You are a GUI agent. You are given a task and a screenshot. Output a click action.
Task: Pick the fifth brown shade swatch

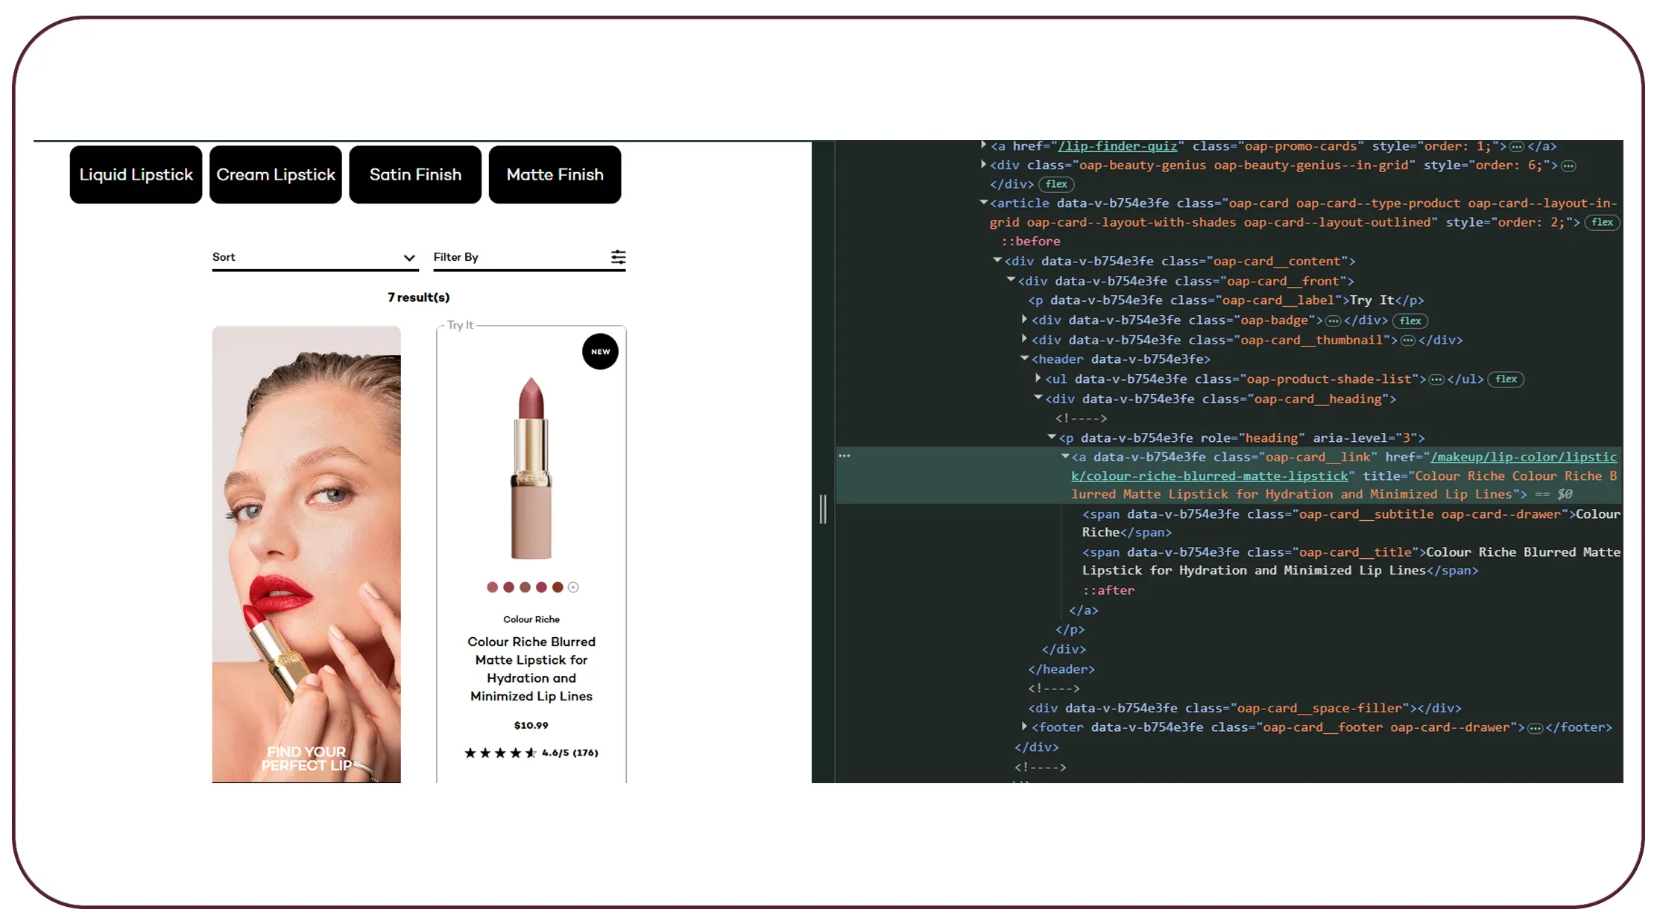tap(558, 587)
